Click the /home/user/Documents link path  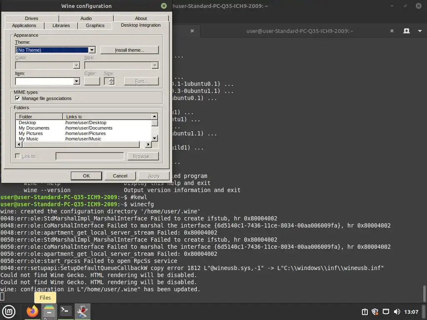click(88, 128)
